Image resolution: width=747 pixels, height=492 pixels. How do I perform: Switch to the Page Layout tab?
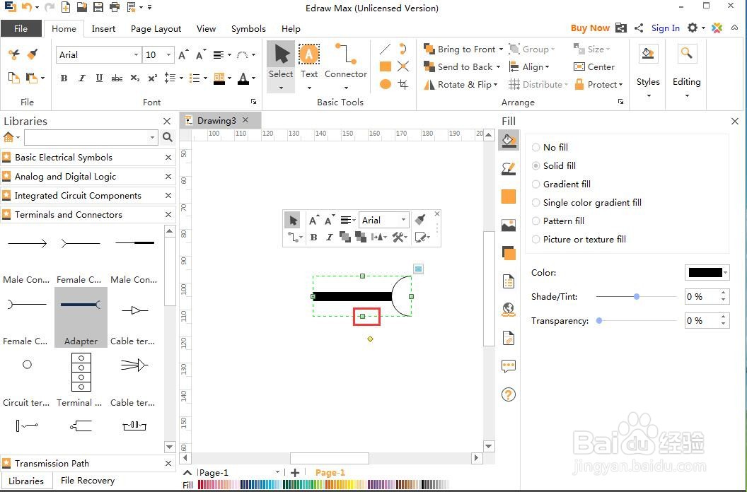coord(156,28)
